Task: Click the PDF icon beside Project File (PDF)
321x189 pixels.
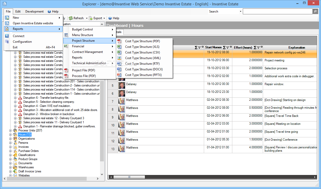Action: pos(66,70)
